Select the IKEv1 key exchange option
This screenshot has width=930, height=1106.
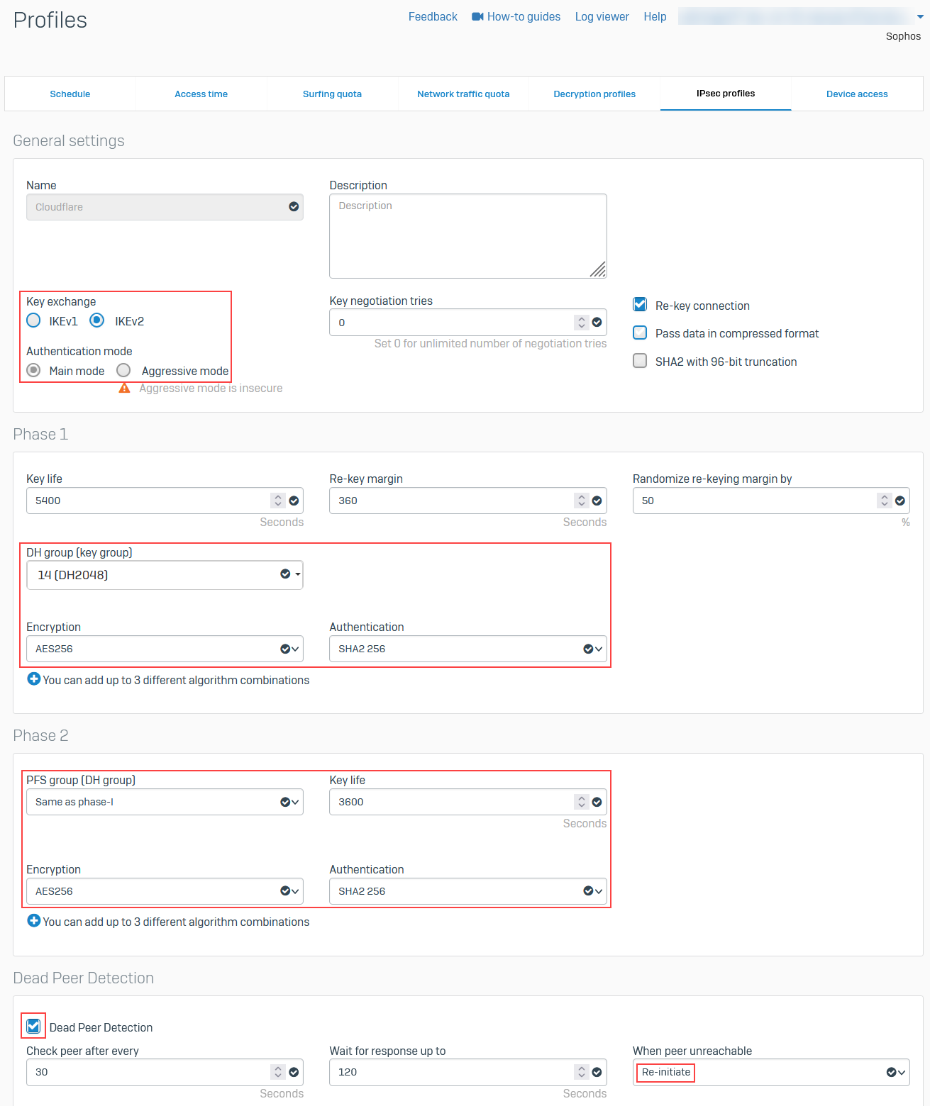pos(33,320)
